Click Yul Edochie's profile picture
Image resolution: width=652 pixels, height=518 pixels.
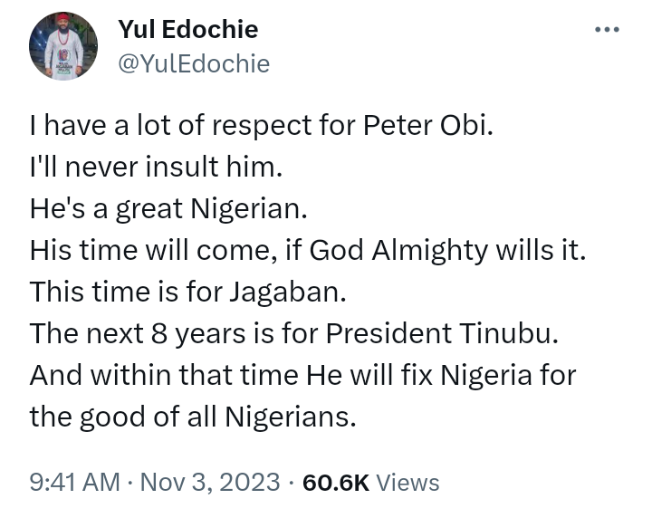(63, 46)
